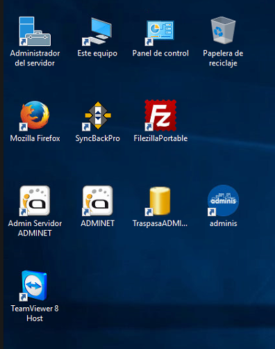Click the 'adminis' label text
This screenshot has height=349, width=275.
pyautogui.click(x=223, y=223)
